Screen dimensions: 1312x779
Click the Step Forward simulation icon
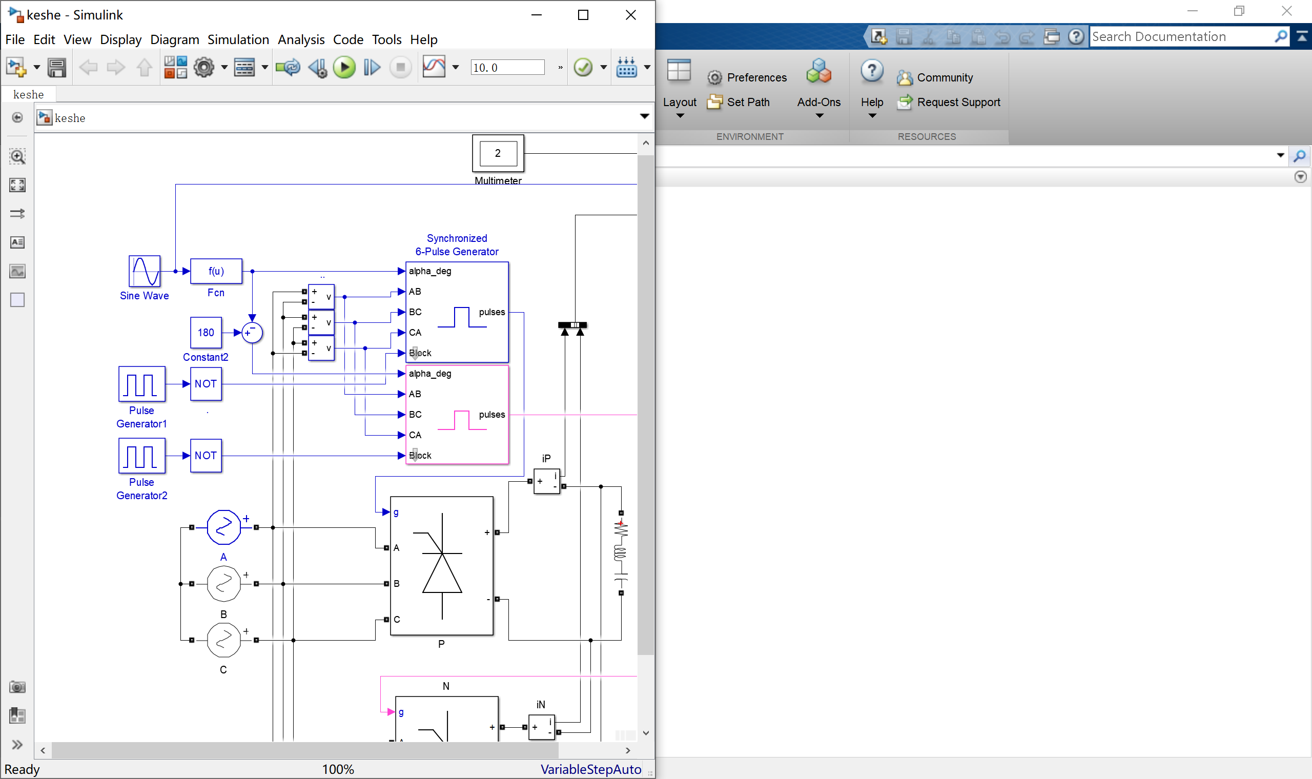(372, 67)
